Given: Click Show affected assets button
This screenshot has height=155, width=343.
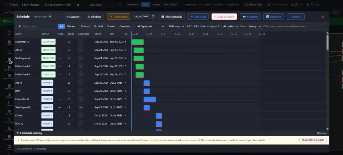Looking at the screenshot, I should click(x=313, y=140).
